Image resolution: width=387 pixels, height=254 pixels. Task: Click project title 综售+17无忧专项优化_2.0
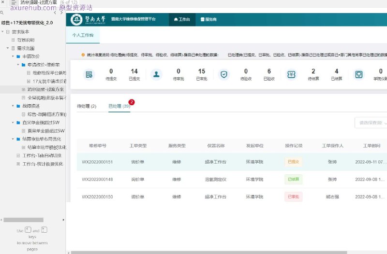click(x=27, y=23)
